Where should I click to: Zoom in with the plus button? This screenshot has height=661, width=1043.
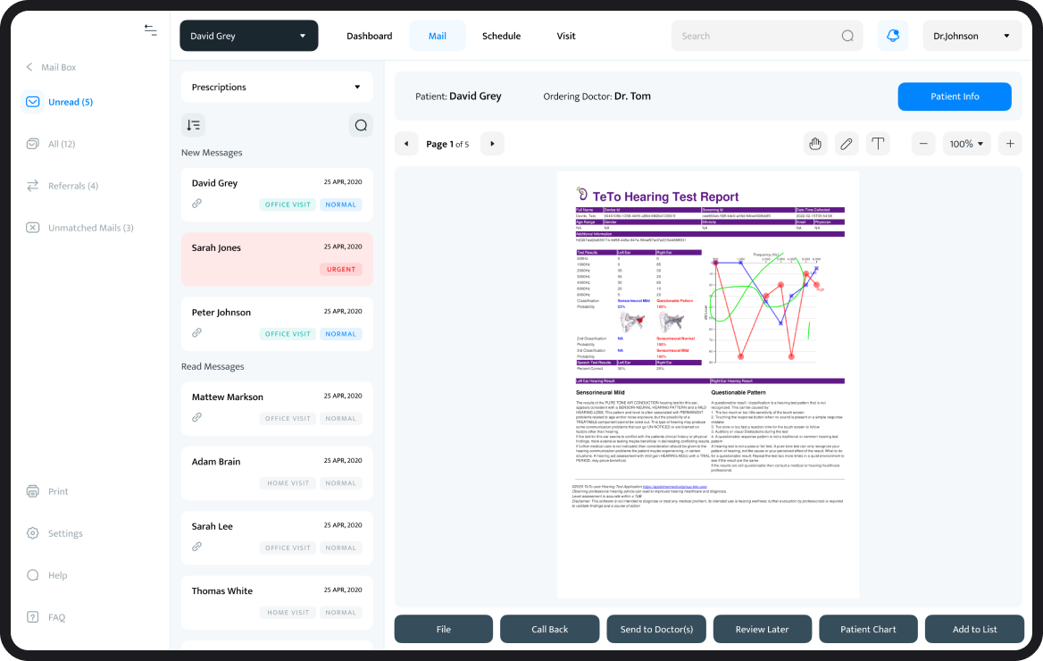pyautogui.click(x=1010, y=144)
